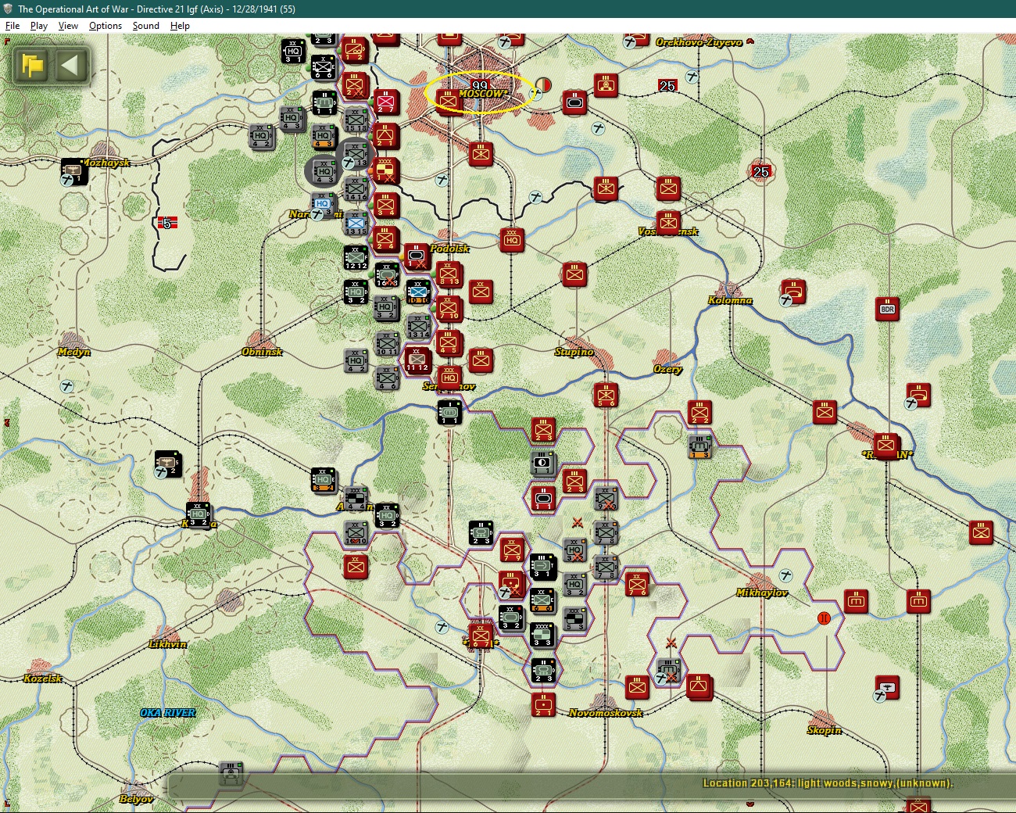Select the grey artillery unit rated 1 3
Image resolution: width=1016 pixels, height=813 pixels.
click(699, 446)
